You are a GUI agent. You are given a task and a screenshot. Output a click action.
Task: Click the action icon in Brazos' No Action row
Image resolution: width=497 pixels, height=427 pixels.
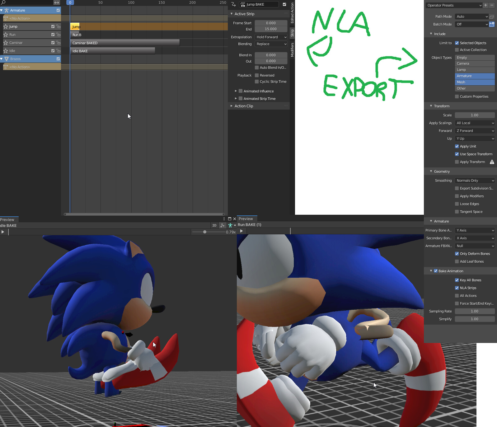pos(6,67)
